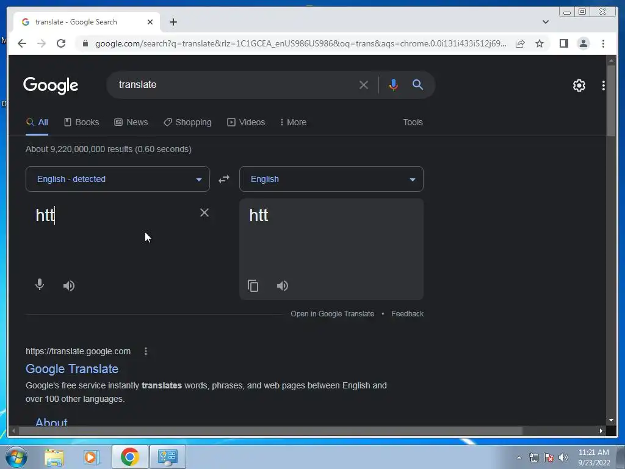Toggle the Chrome side panel

pyautogui.click(x=563, y=43)
